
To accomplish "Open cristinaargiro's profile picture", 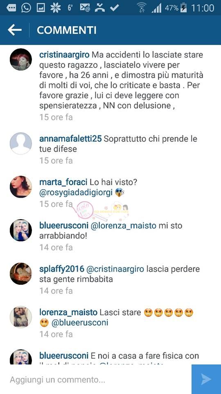I will (21, 59).
